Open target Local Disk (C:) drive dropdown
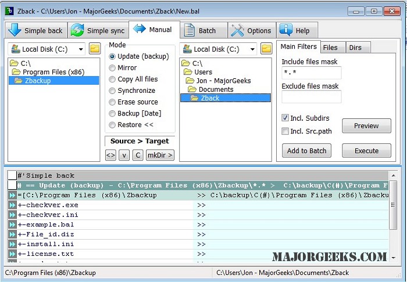 [252, 49]
